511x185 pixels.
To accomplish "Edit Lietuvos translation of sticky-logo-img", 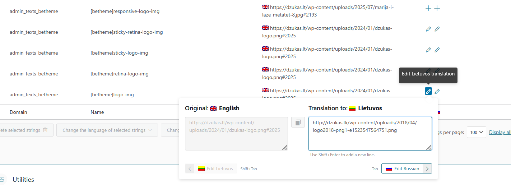I will [428, 50].
